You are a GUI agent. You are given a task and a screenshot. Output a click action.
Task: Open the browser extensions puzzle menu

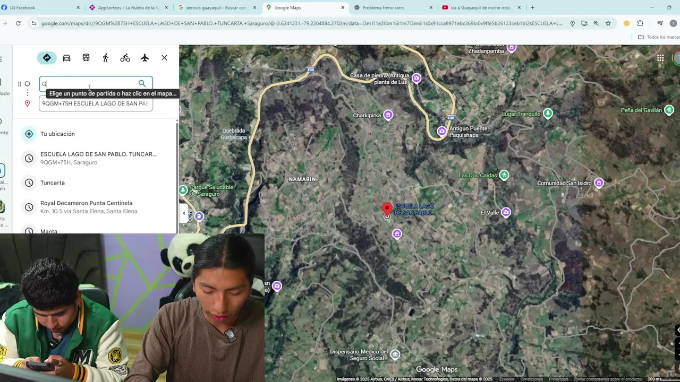(640, 23)
